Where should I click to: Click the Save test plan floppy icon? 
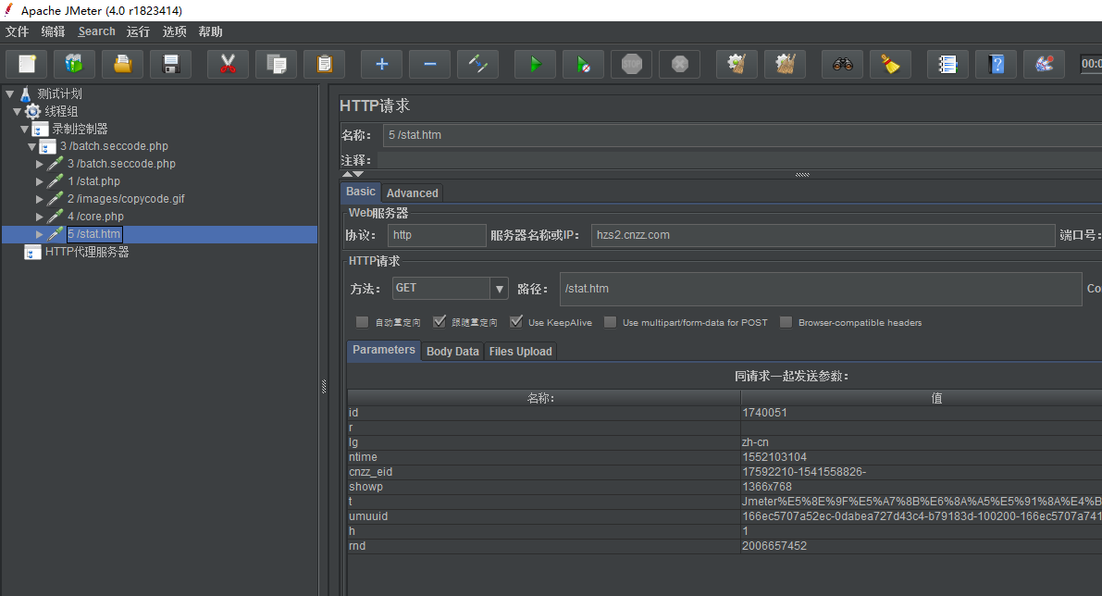170,64
